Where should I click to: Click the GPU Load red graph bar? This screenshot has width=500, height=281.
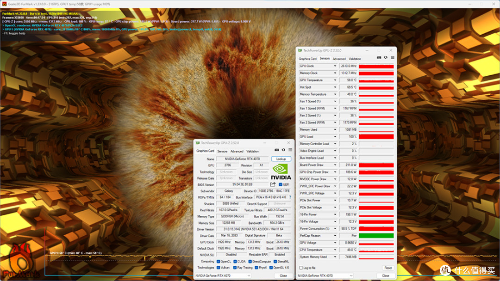point(376,136)
